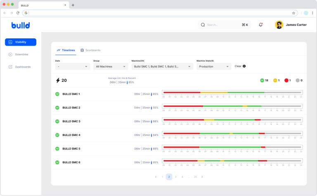
Task: Open browser three-dot menu
Action: [312, 13]
